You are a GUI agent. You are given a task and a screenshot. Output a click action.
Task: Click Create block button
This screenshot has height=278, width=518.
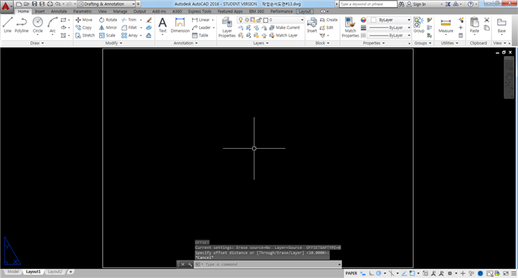click(329, 20)
